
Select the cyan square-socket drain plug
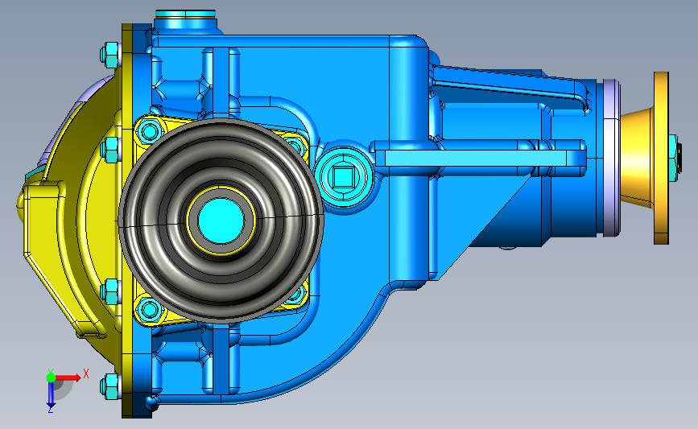343,177
